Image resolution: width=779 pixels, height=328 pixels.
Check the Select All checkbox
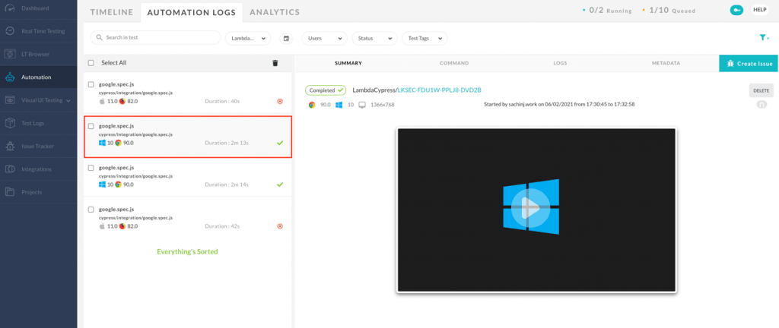tap(91, 63)
